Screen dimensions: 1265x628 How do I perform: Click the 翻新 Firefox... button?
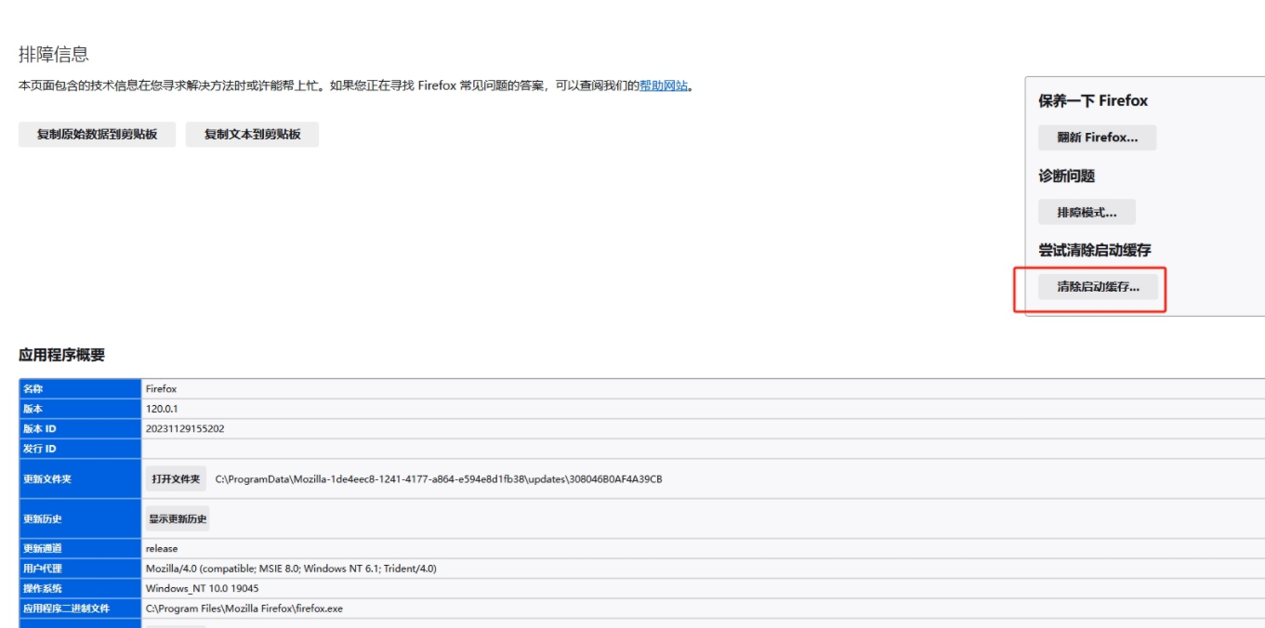(x=1097, y=137)
